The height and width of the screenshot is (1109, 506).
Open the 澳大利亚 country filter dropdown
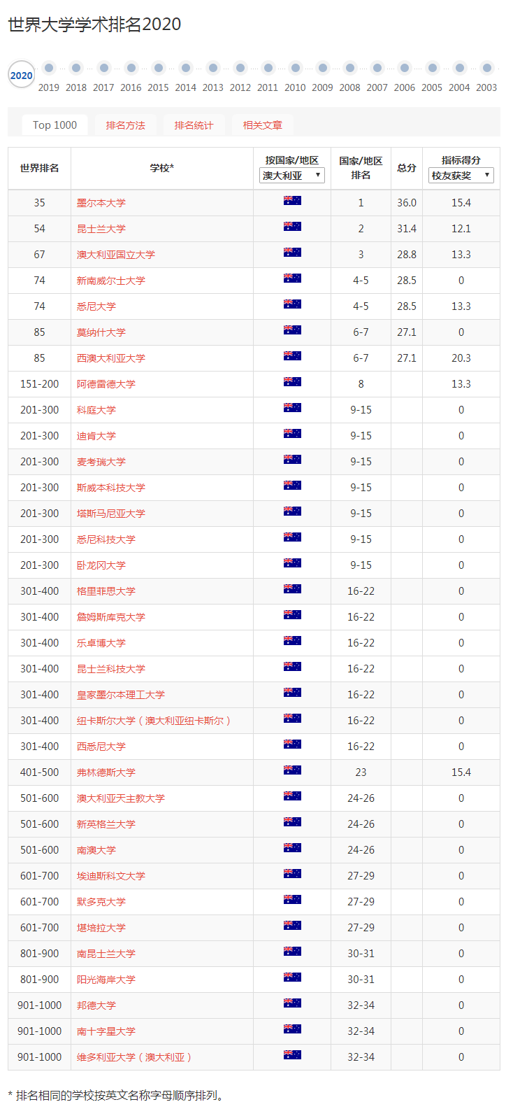coord(292,176)
